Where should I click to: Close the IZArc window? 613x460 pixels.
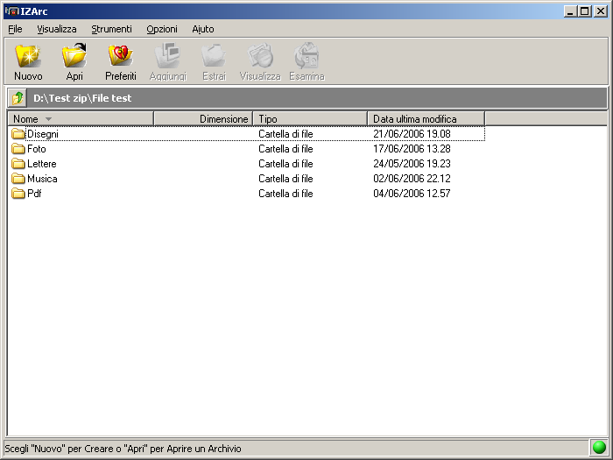pyautogui.click(x=600, y=11)
